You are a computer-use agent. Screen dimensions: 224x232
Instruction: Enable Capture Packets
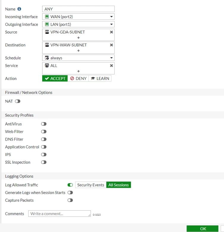[x=70, y=200]
